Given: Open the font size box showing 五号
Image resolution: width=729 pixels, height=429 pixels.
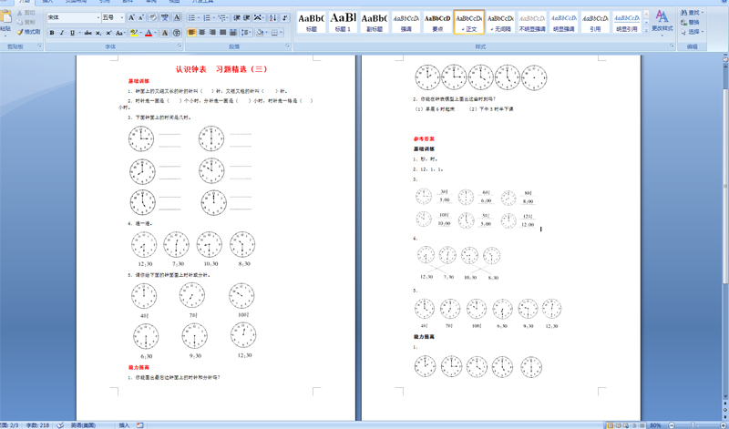Looking at the screenshot, I should [113, 17].
